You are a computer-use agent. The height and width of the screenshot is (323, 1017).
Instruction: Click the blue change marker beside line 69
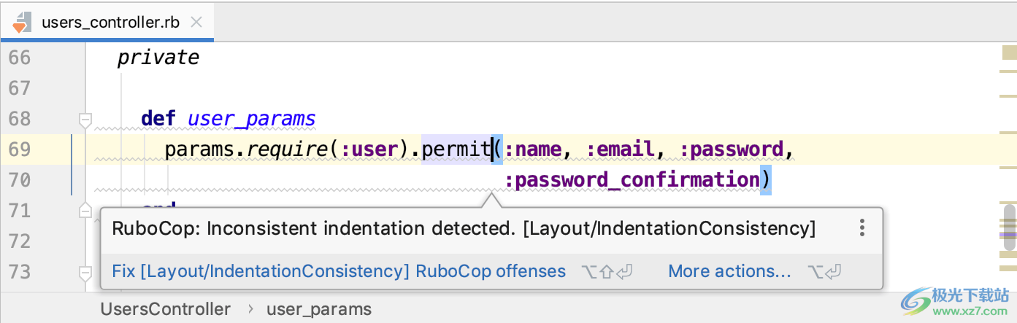(x=72, y=149)
